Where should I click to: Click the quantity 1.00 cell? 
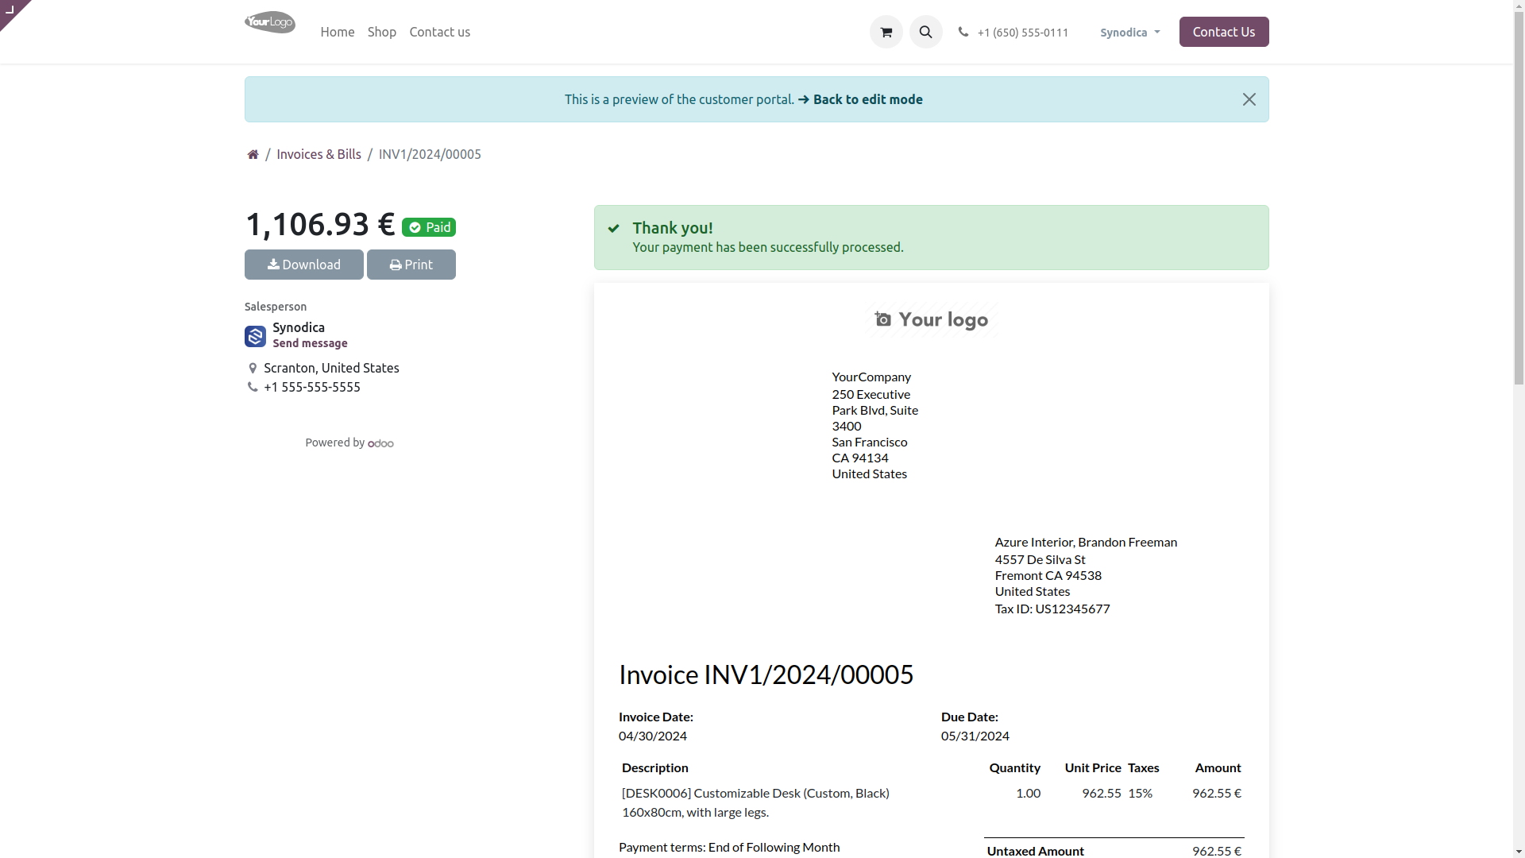[1028, 793]
